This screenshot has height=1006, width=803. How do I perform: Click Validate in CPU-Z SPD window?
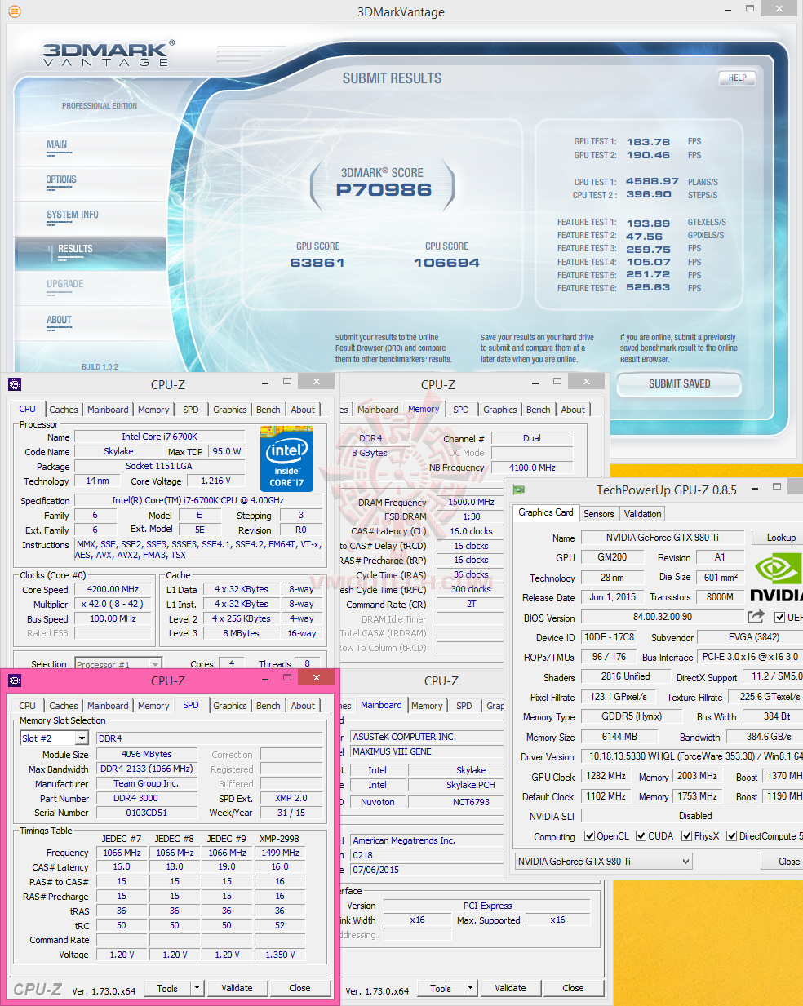[x=237, y=988]
